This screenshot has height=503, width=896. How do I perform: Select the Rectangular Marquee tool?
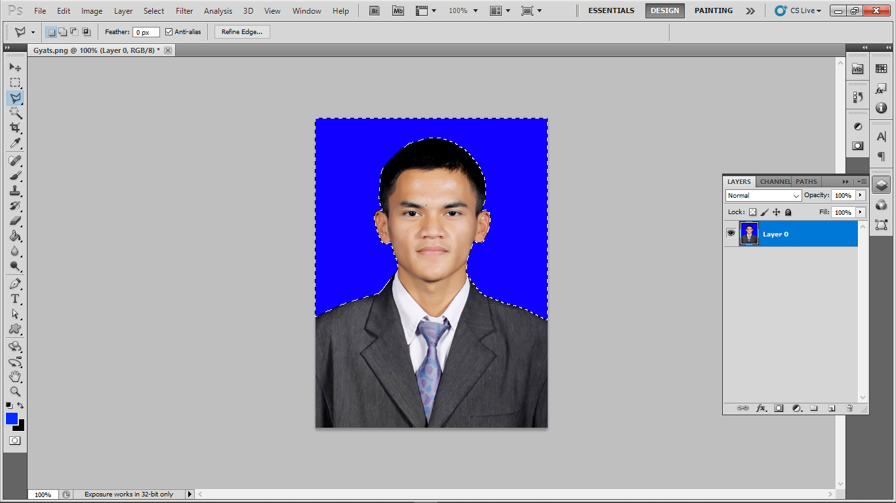15,83
